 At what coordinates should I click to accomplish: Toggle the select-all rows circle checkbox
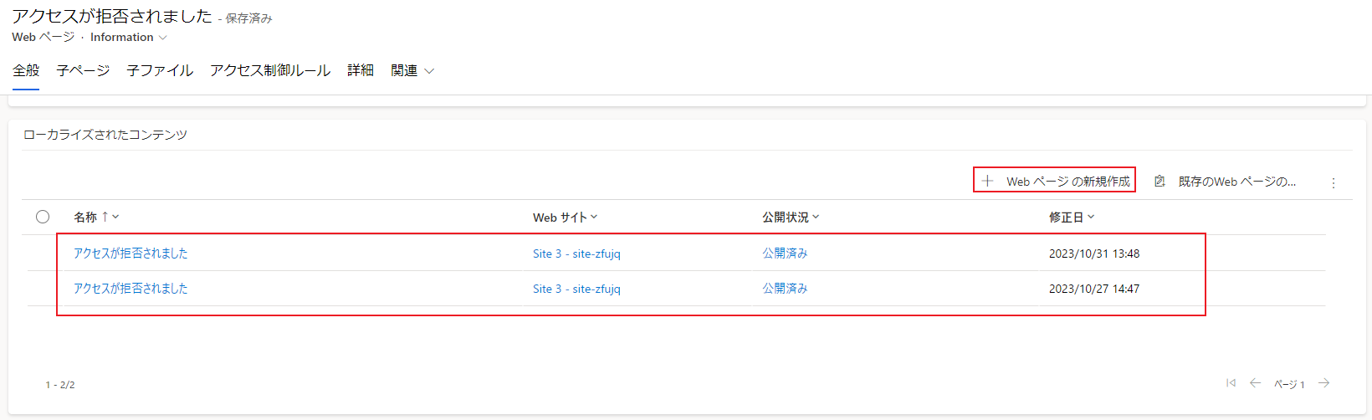pos(43,217)
